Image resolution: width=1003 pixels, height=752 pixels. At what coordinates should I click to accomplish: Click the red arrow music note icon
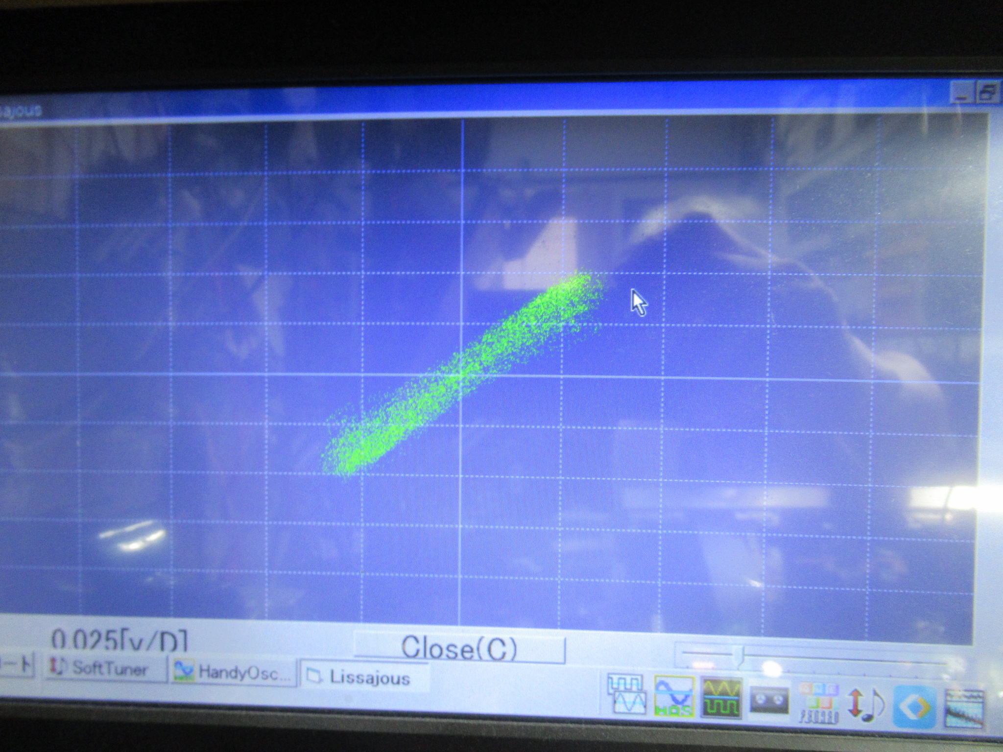coord(866,705)
